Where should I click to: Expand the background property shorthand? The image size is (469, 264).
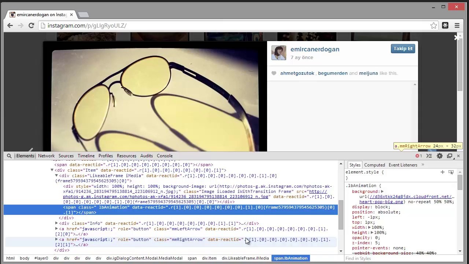click(382, 191)
